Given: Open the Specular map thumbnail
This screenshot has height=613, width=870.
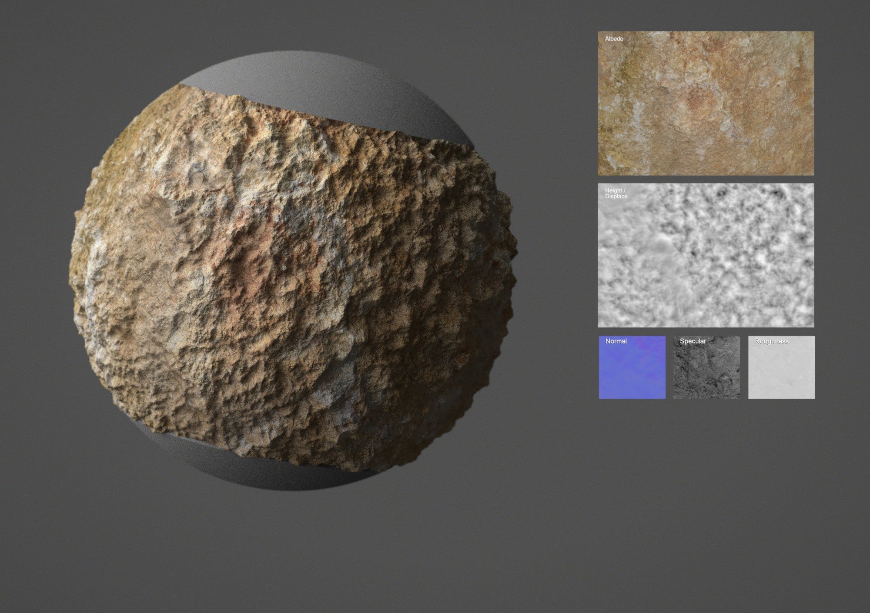Looking at the screenshot, I should (x=706, y=367).
